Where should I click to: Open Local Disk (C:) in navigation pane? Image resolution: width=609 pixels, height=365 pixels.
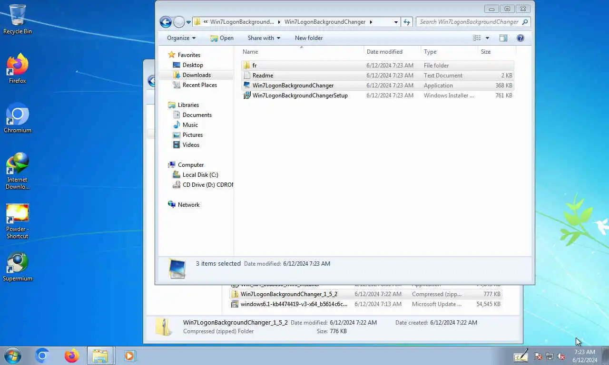[x=200, y=175]
